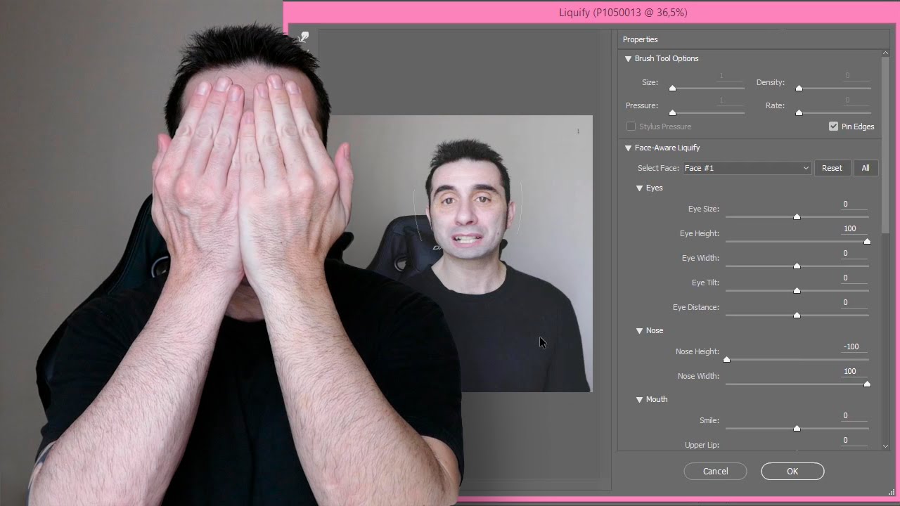This screenshot has height=506, width=900.
Task: Click the Eye Size slider handle
Action: point(797,216)
